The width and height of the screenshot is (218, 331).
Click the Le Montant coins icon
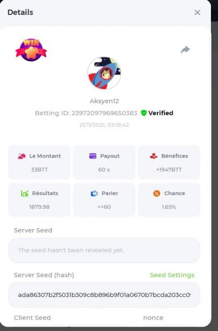click(x=22, y=156)
